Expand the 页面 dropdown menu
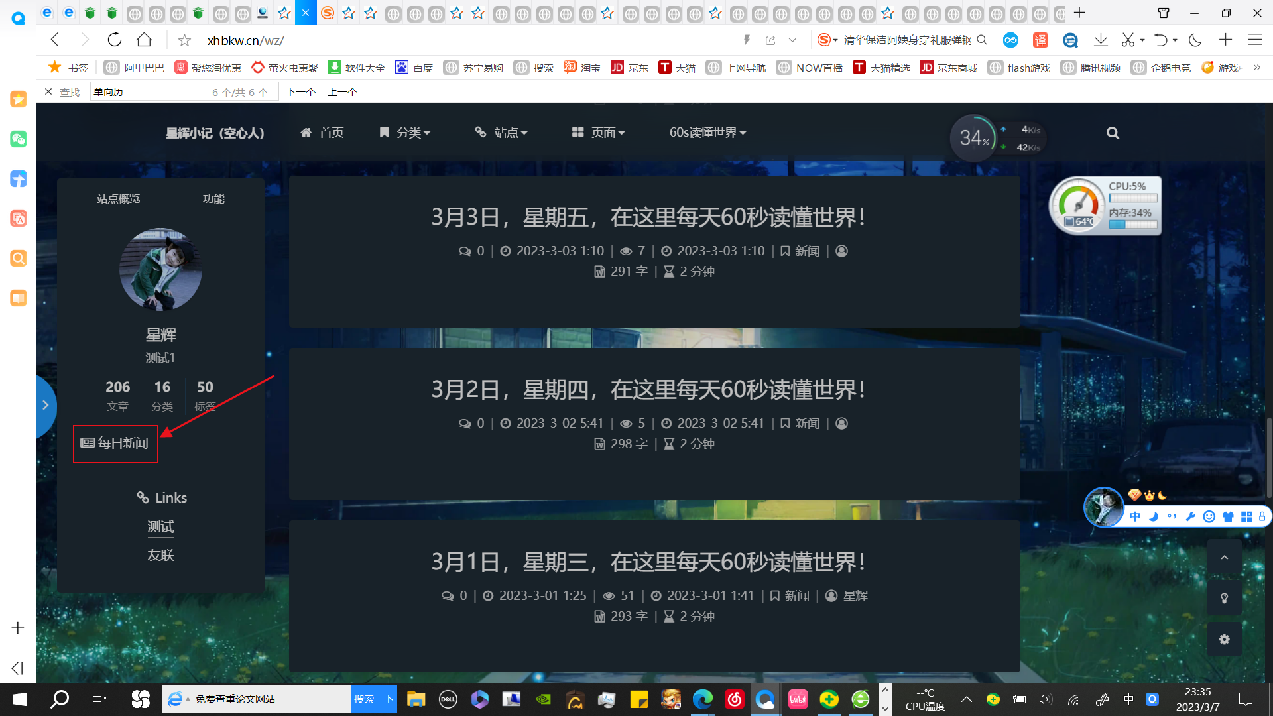The width and height of the screenshot is (1273, 716). tap(599, 133)
